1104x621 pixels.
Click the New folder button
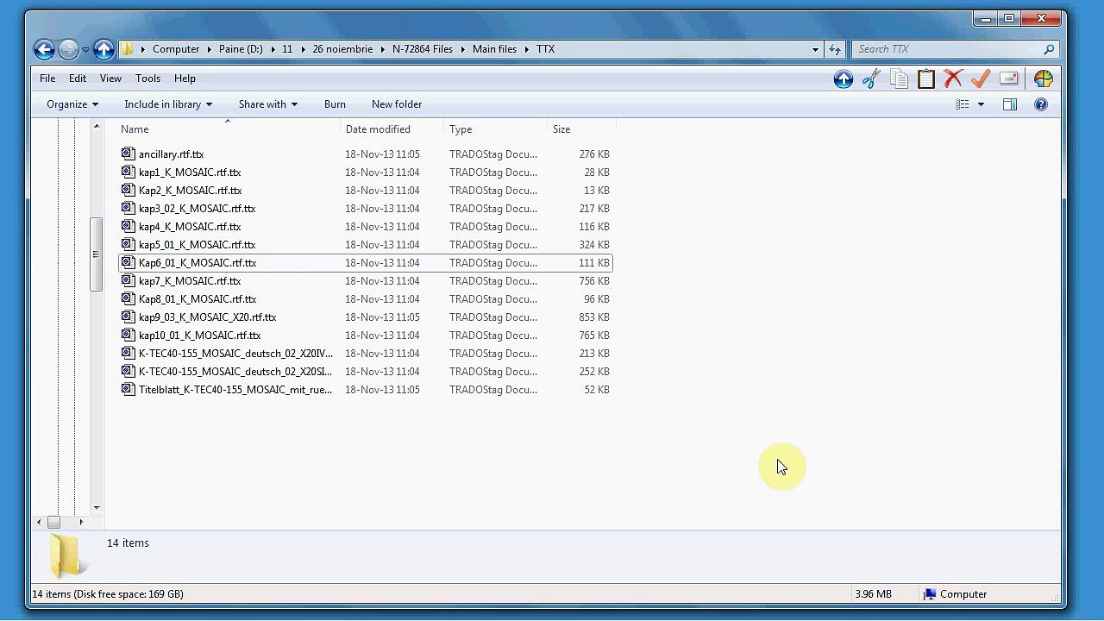[x=397, y=104]
